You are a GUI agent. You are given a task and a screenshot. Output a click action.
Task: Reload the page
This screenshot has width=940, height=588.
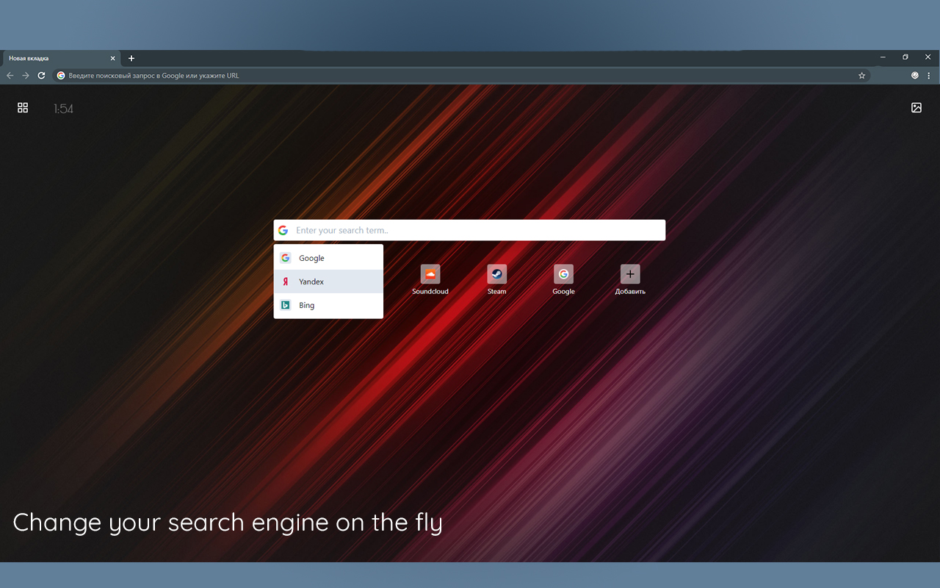click(42, 76)
